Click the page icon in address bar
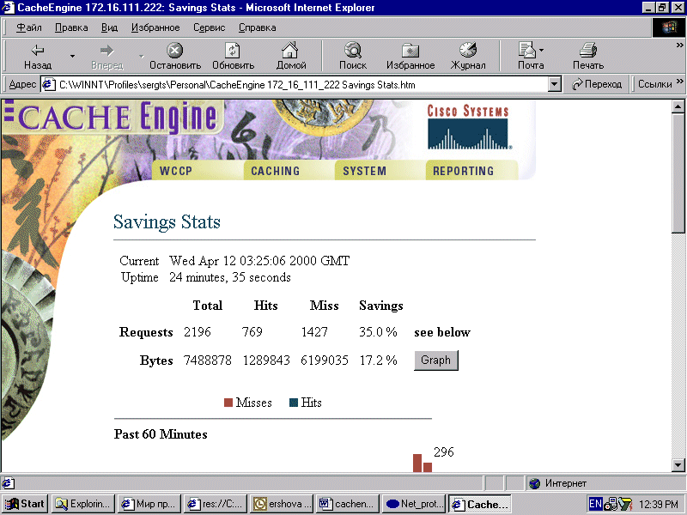The height and width of the screenshot is (515, 687). tap(48, 84)
